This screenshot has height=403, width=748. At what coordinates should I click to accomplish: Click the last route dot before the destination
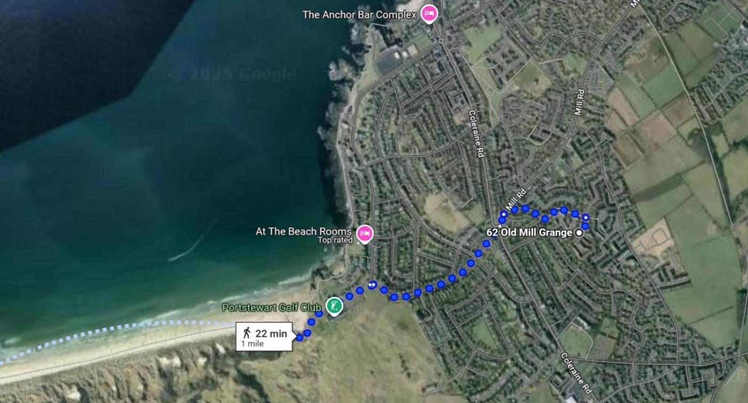[x=585, y=226]
